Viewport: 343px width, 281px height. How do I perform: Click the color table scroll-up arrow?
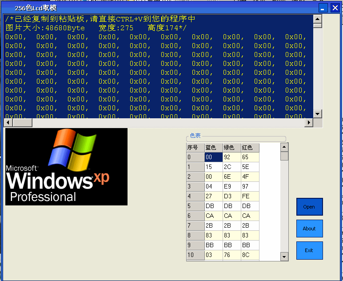[284, 147]
